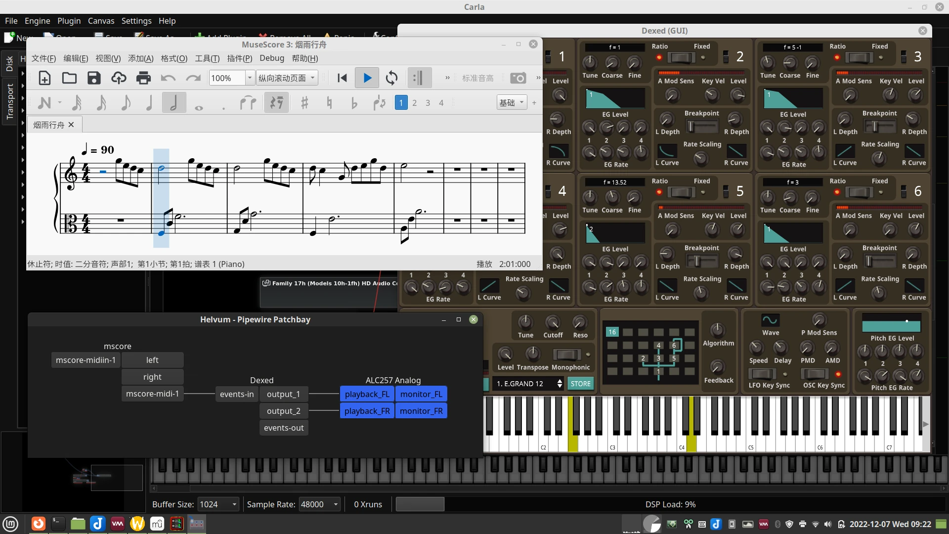The height and width of the screenshot is (534, 949).
Task: Save the score with the floppy disk icon
Action: 94,78
